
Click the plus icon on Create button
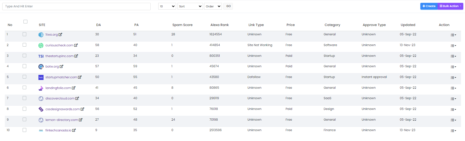pyautogui.click(x=424, y=6)
